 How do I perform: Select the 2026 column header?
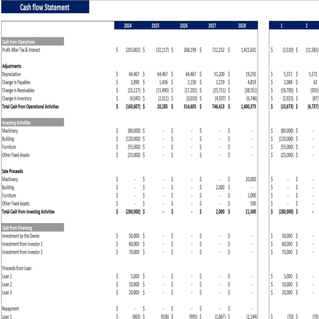(184, 26)
